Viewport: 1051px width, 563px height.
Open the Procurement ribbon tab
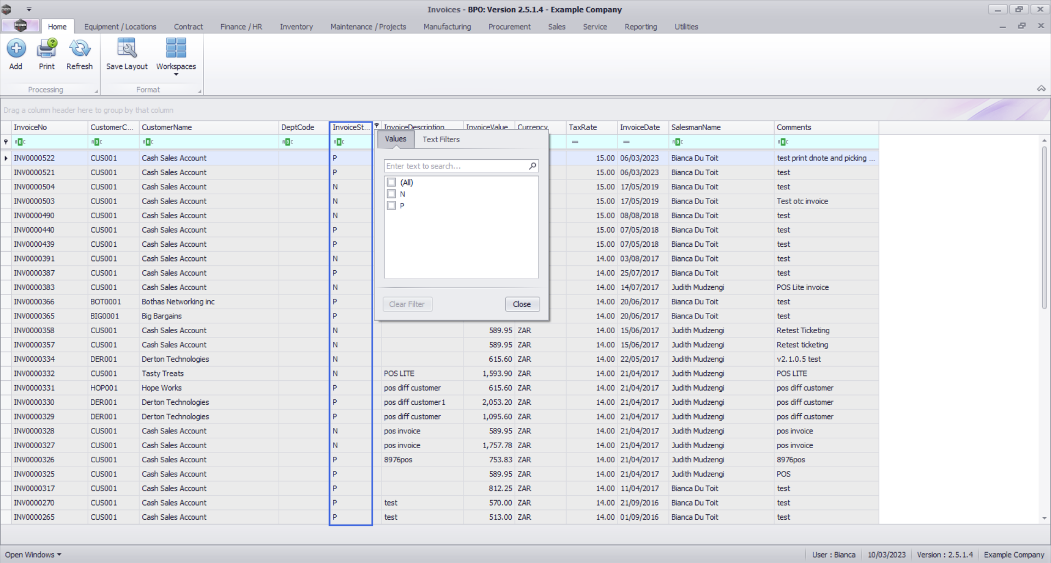pos(510,26)
